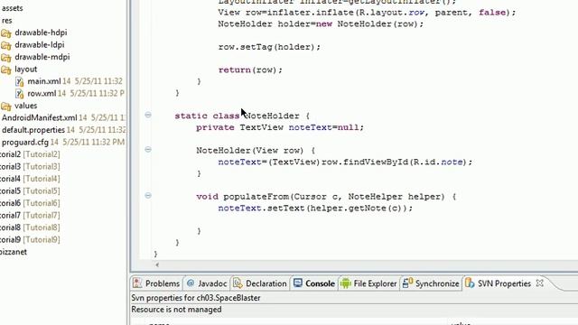Click the findViewById call in the code
Screen dimensions: 578x325
point(376,162)
